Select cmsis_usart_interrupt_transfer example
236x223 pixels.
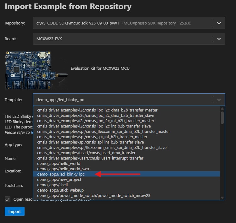(90, 158)
